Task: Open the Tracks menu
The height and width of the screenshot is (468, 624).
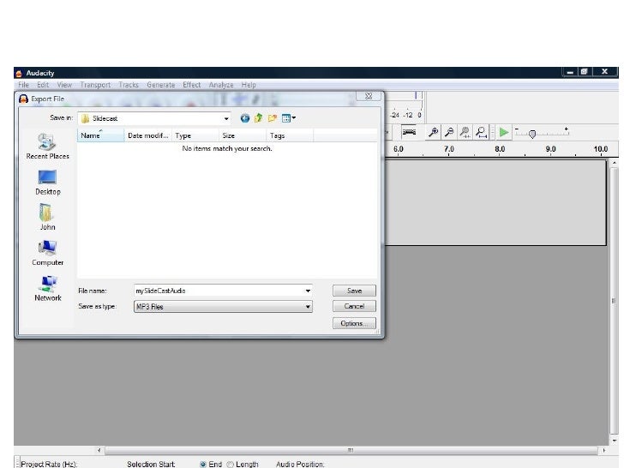Action: coord(129,85)
